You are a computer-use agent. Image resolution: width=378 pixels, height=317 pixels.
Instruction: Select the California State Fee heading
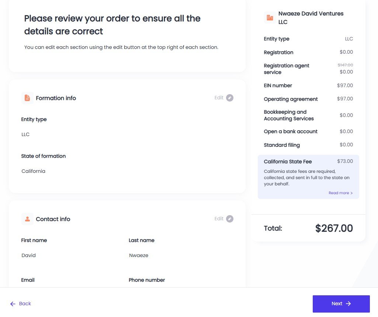point(288,161)
